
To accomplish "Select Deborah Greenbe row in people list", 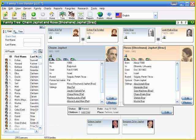I will pos(21,70).
